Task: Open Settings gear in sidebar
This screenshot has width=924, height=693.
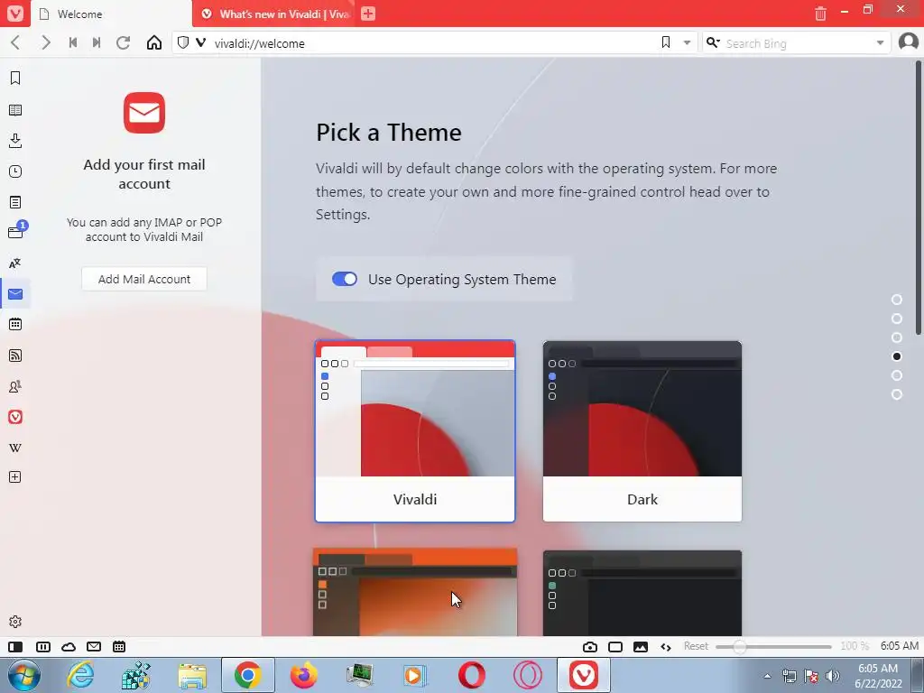Action: point(15,622)
